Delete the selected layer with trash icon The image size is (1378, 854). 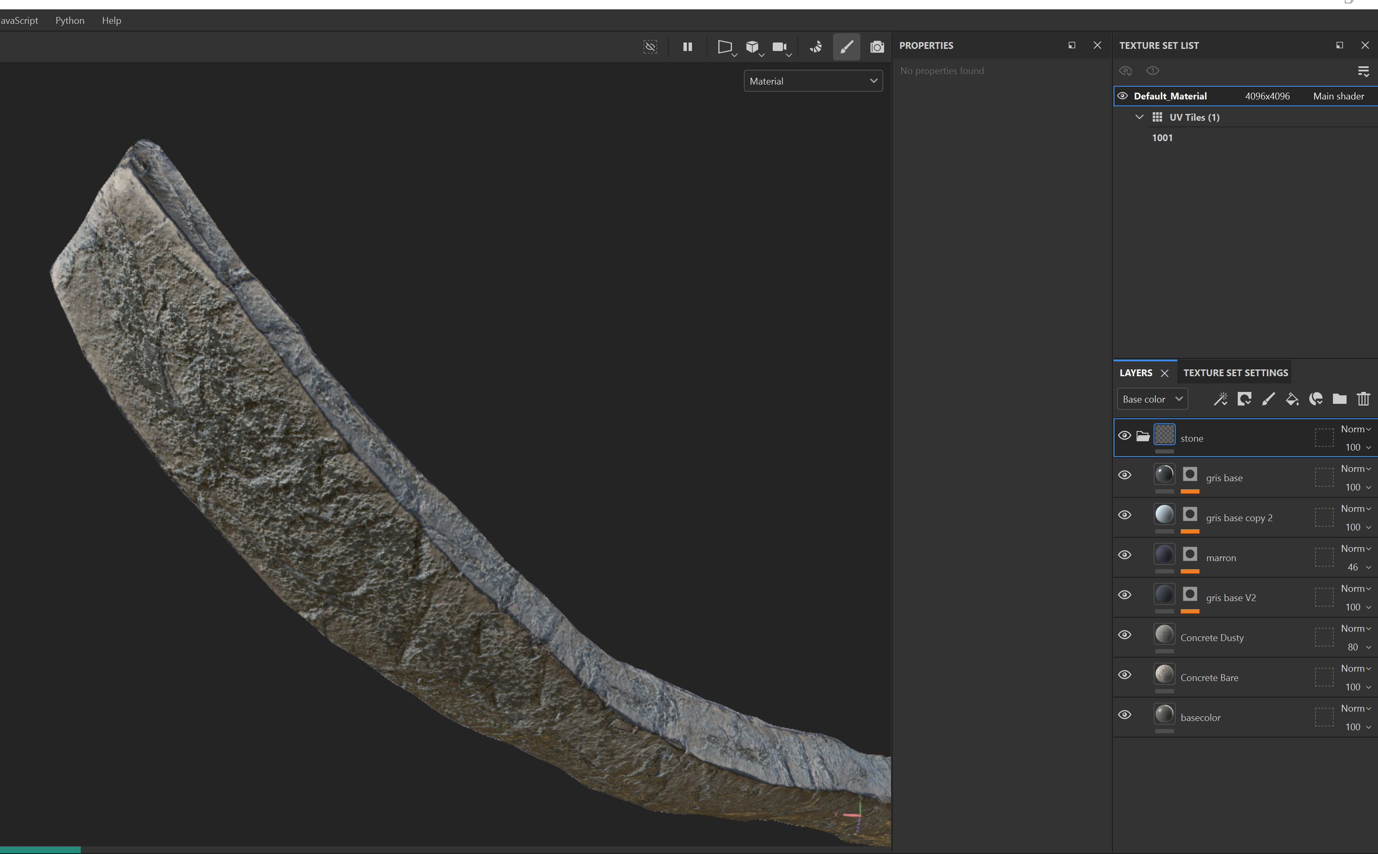(1363, 399)
